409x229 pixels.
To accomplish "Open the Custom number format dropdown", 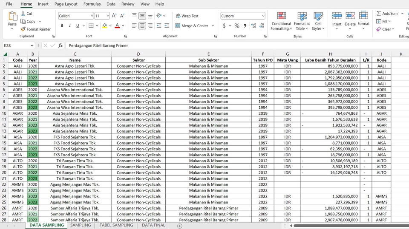I will coord(263,16).
